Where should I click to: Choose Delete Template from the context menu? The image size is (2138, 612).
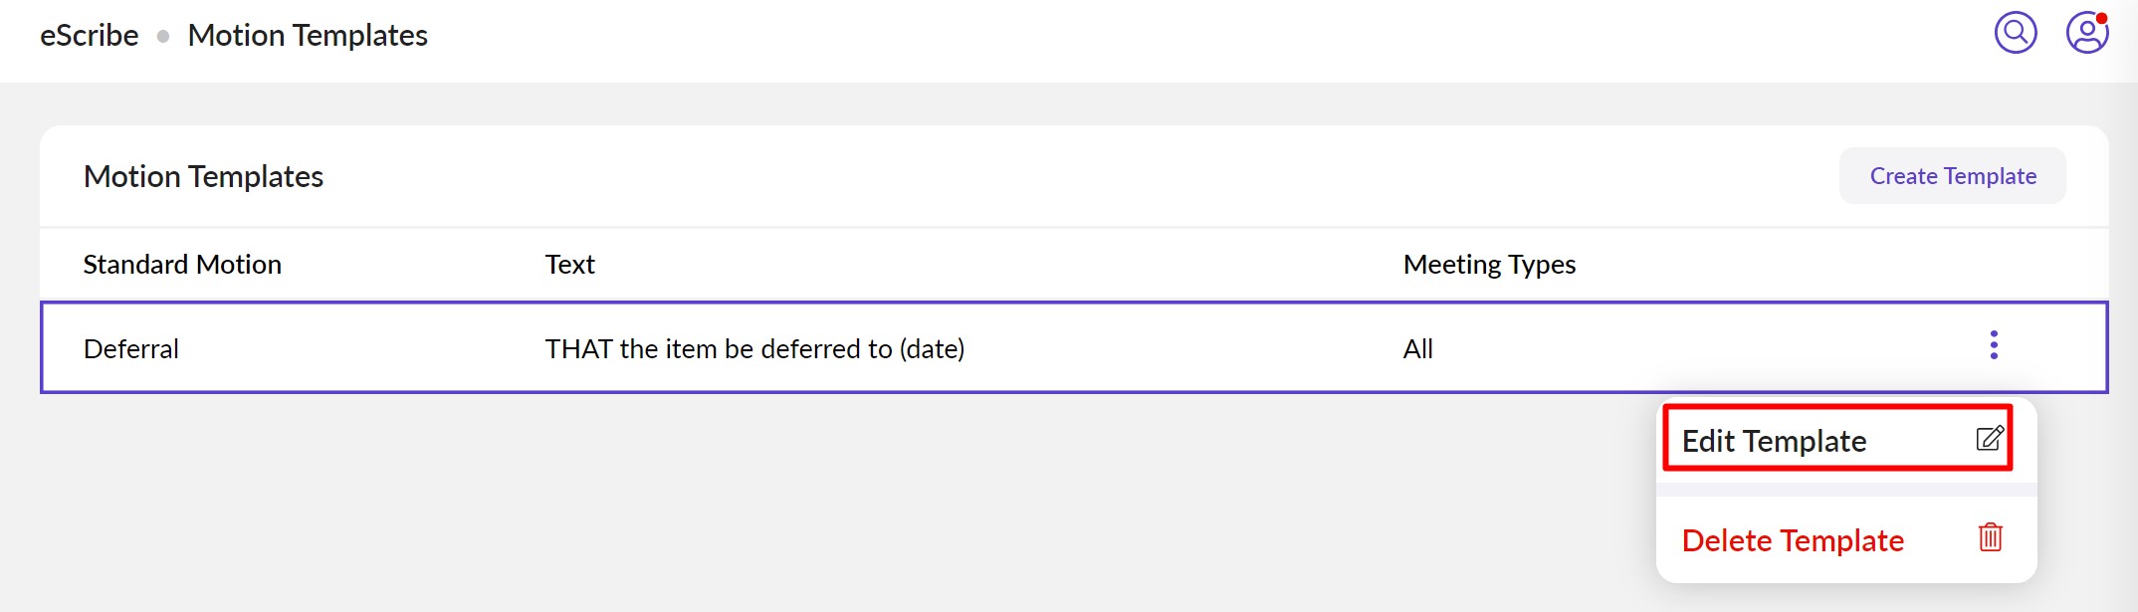pos(1792,540)
